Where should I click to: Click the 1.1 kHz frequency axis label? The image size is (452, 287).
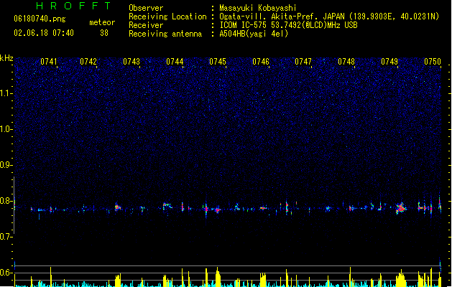[x=6, y=93]
